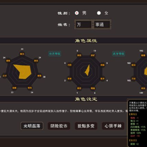Choose the 阴险狡诈 personality button
The width and height of the screenshot is (147, 147).
pos(59,126)
